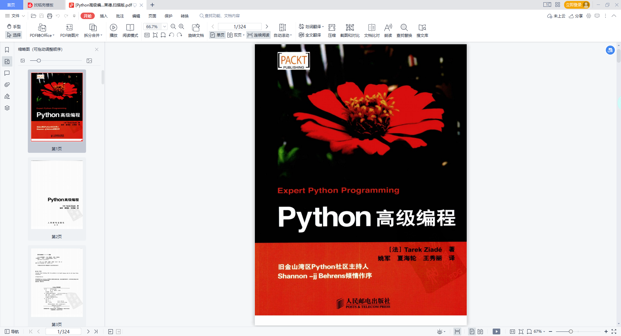Click the PDF转图片 tool icon
This screenshot has width=621, height=336.
coord(69,28)
